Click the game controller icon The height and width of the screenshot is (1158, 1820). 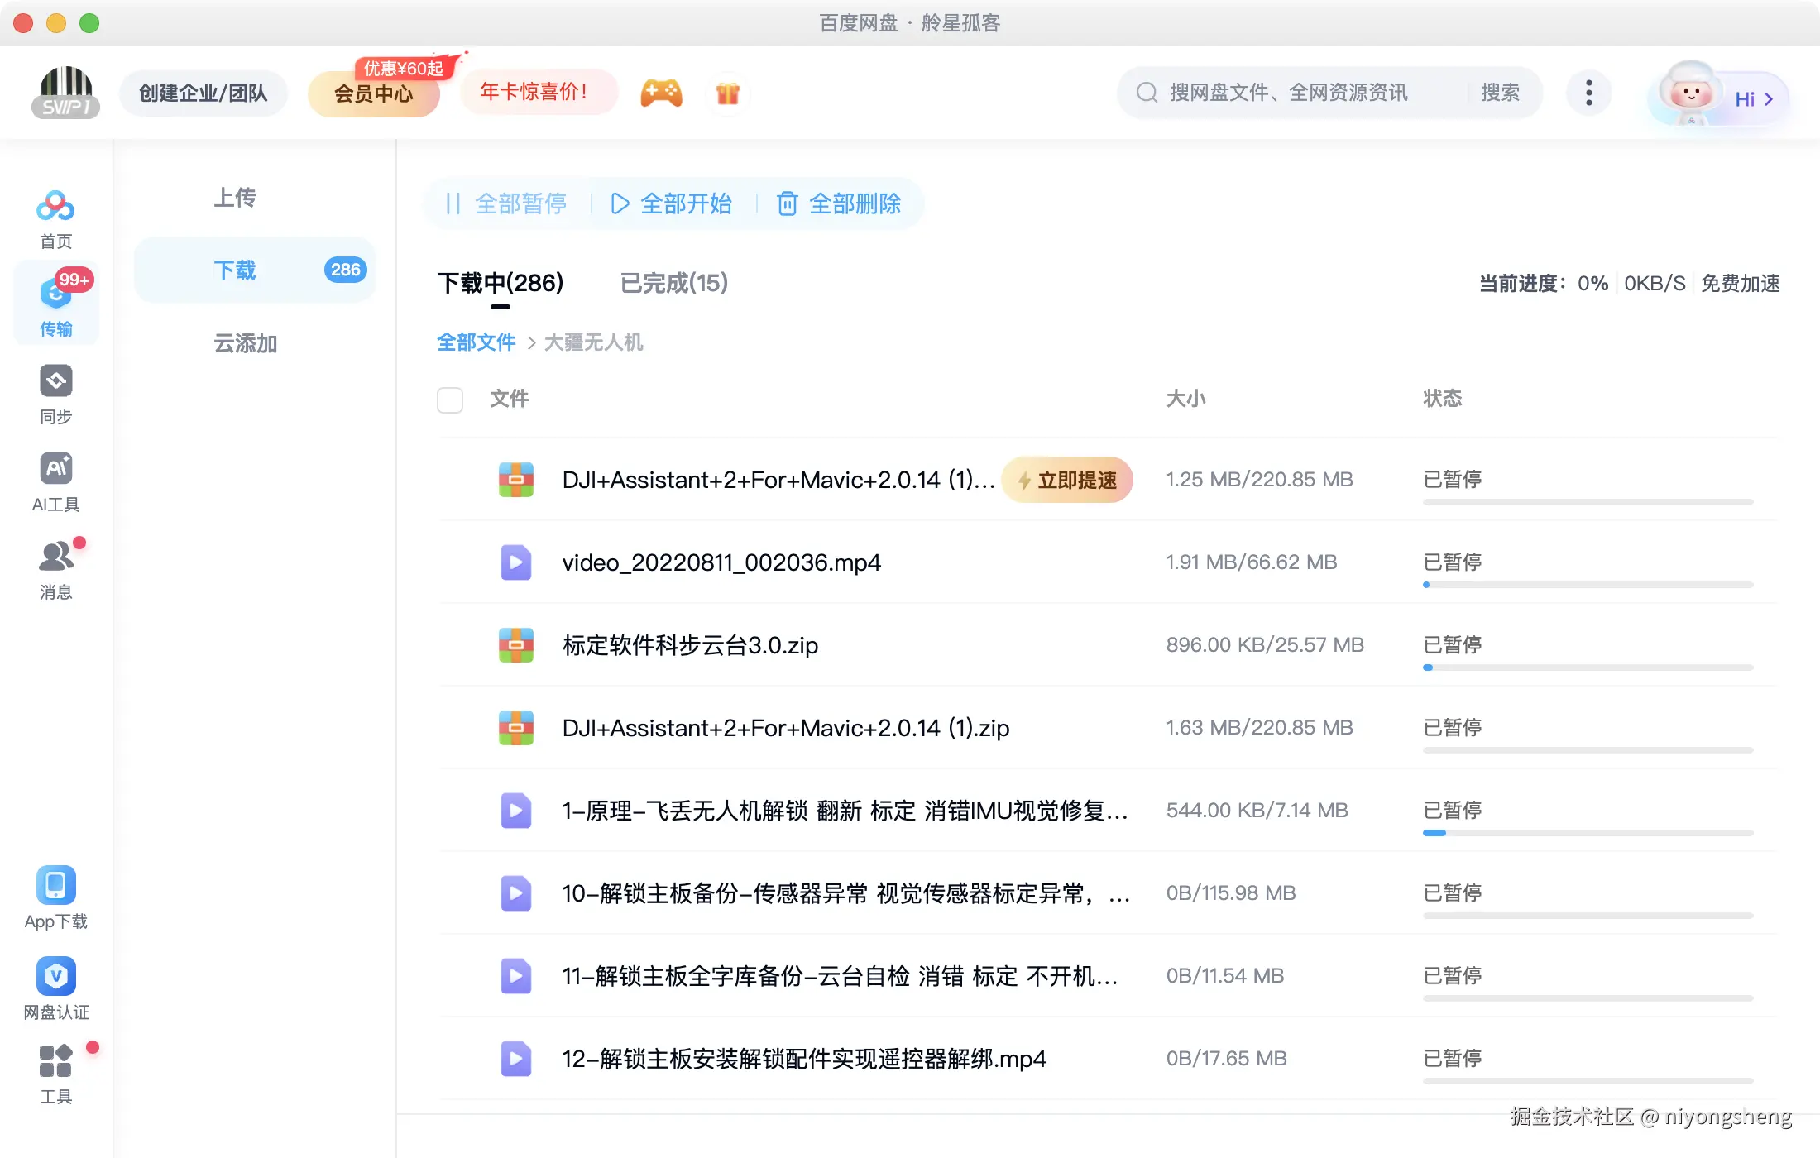[x=661, y=93]
